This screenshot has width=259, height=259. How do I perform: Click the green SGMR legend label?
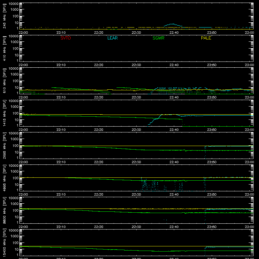point(158,38)
